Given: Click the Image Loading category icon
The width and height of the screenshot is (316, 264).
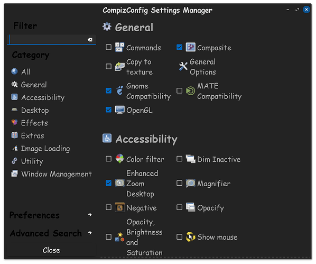Looking at the screenshot, I should (x=14, y=148).
